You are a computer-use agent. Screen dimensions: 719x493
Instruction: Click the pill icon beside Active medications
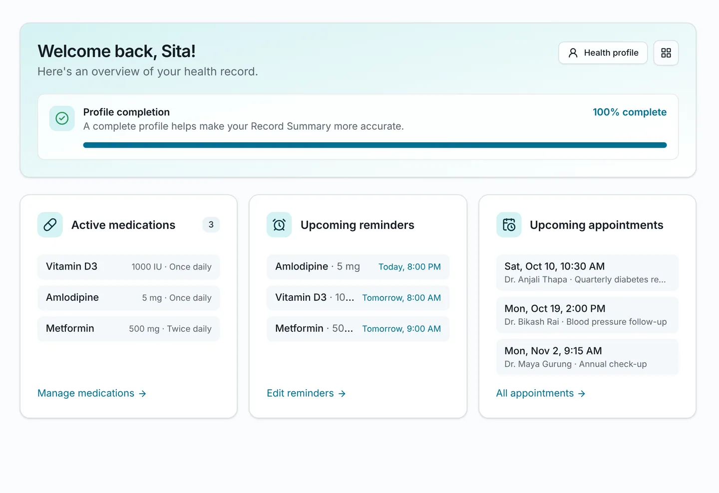point(50,225)
